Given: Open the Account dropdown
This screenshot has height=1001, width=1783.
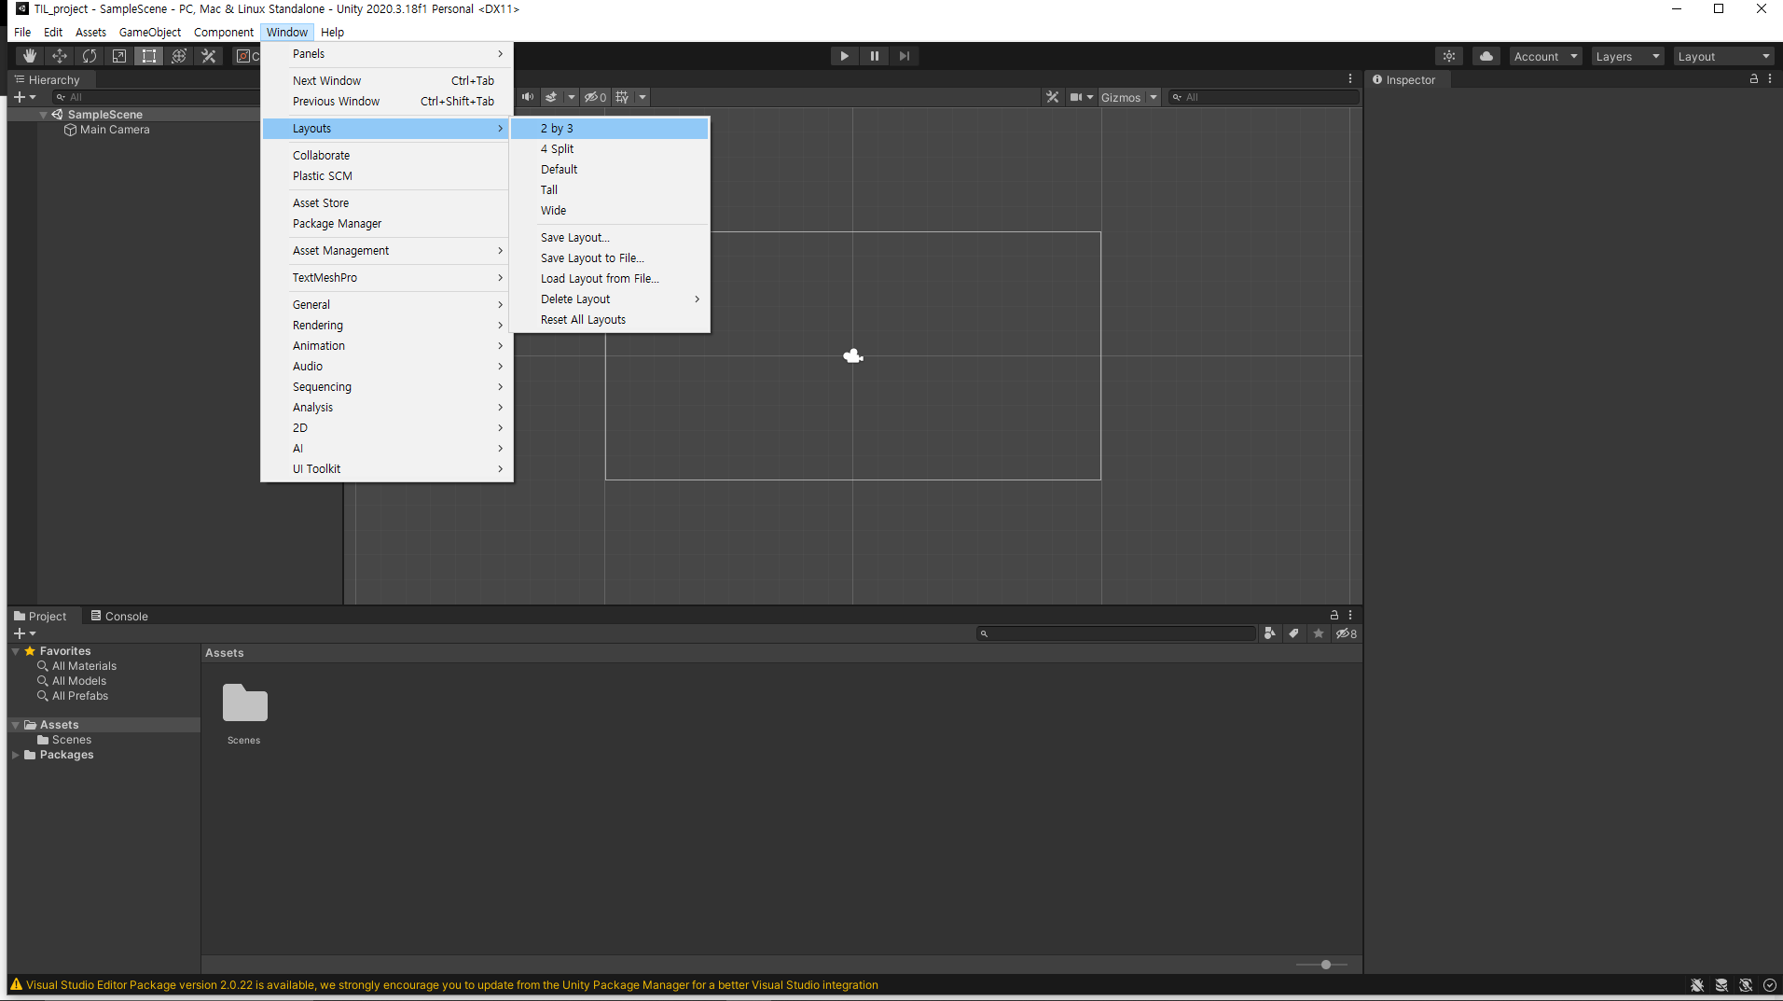Looking at the screenshot, I should click(x=1545, y=56).
